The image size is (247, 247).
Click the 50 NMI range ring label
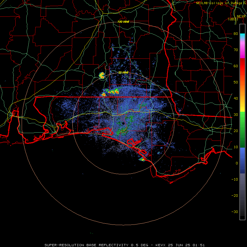pos(123,73)
